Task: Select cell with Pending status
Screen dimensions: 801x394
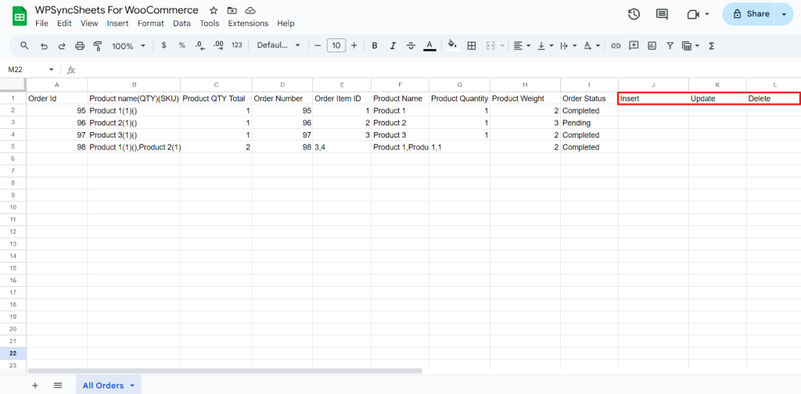Action: (590, 123)
